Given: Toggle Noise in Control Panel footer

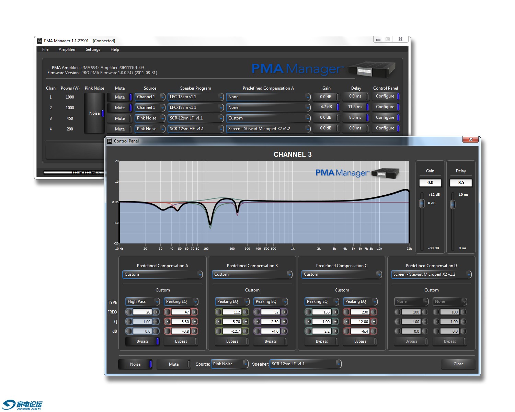Looking at the screenshot, I should pos(135,364).
